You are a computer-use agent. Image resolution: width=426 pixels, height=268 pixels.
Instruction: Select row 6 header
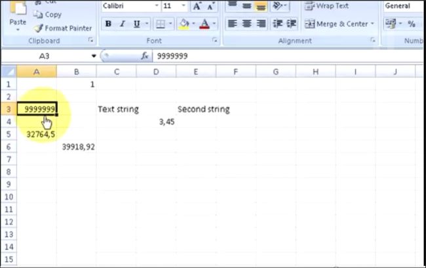(x=9, y=146)
